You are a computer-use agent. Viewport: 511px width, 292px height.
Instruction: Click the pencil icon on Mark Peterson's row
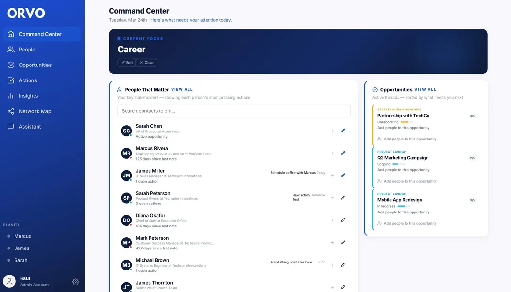tap(343, 242)
